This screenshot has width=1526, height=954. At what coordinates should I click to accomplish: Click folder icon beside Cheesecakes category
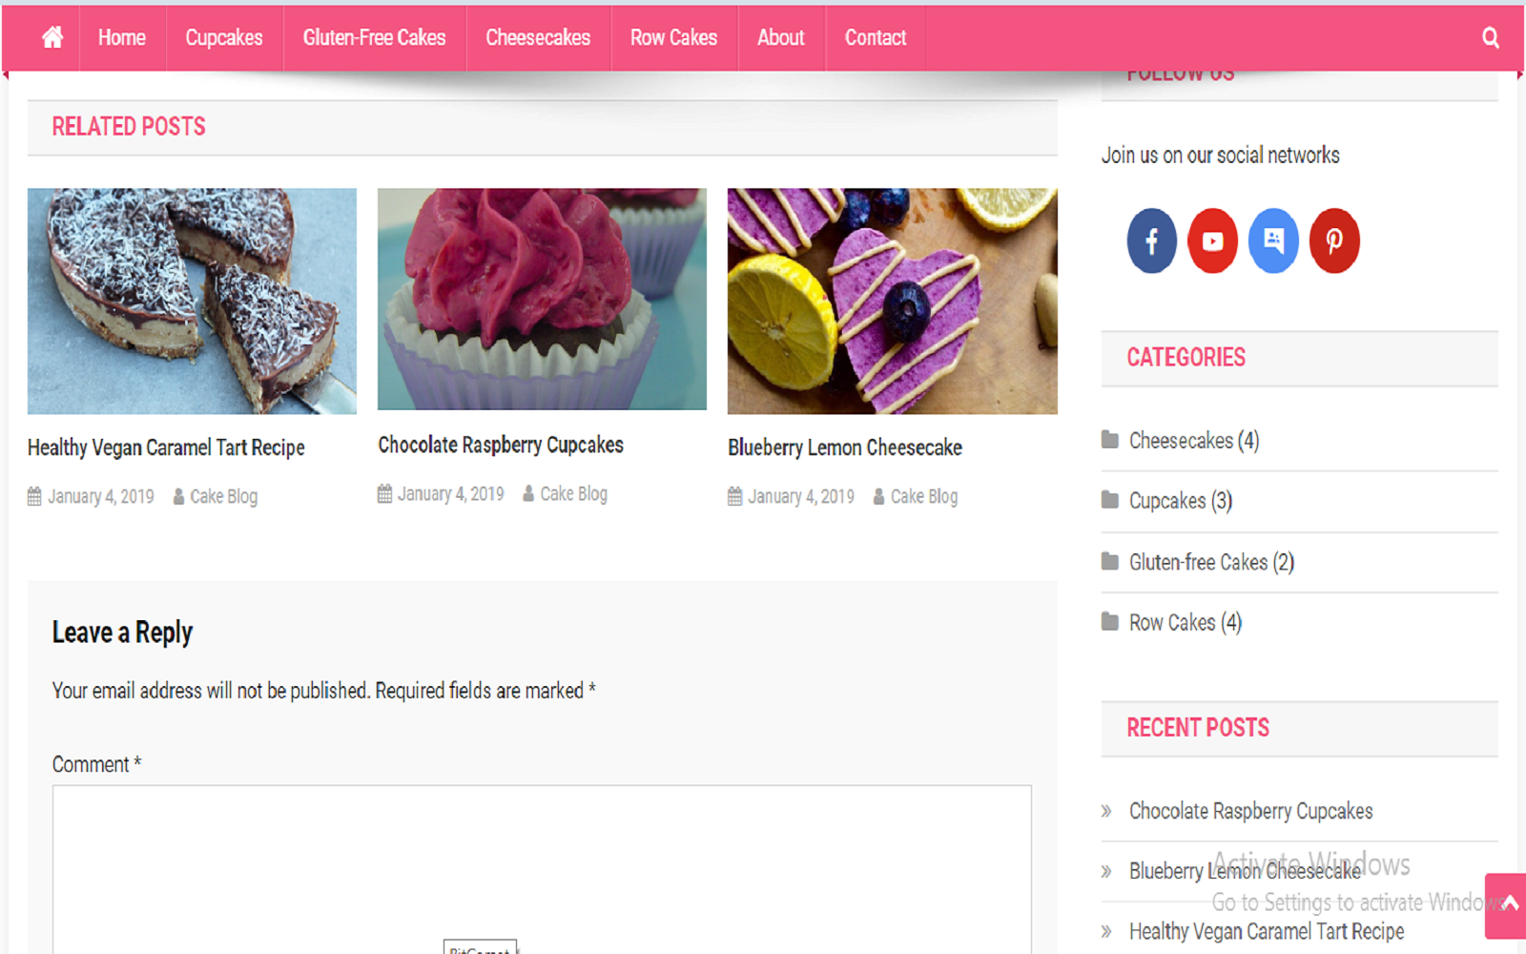coord(1110,440)
